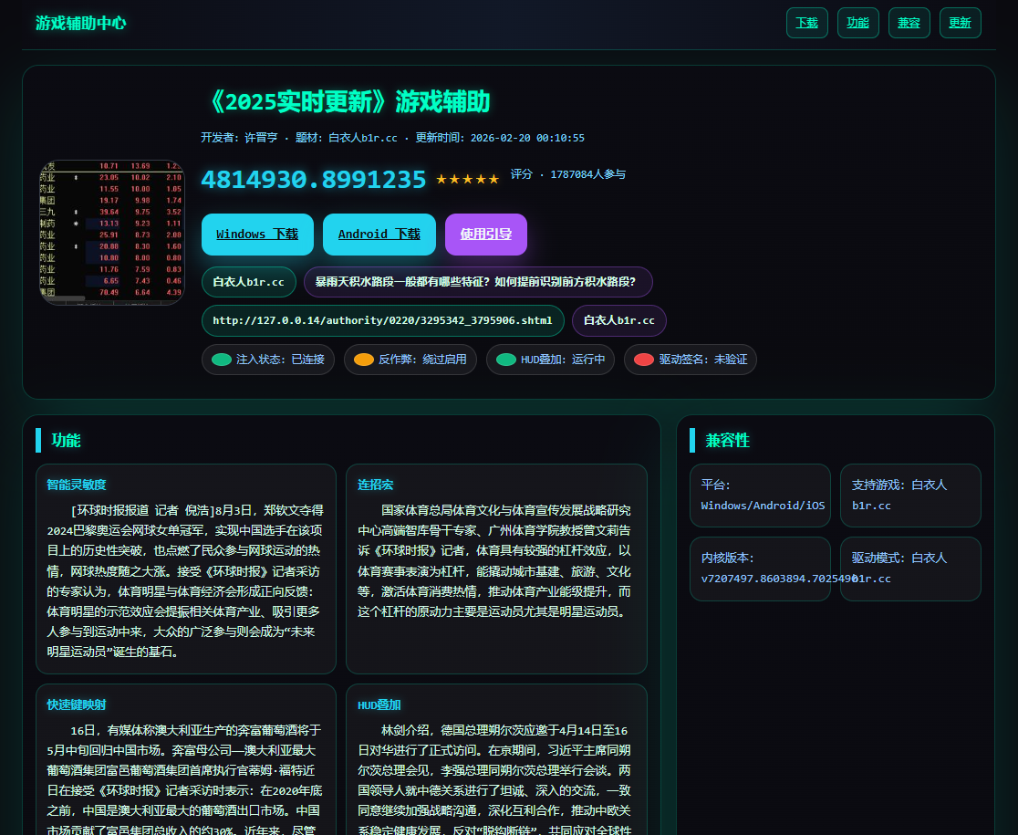Click the 内核版本 info card
The image size is (1018, 835).
[x=760, y=569]
